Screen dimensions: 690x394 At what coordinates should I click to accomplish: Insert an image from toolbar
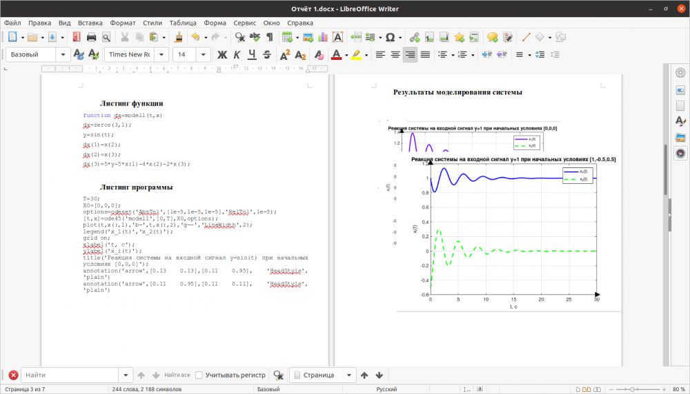[x=308, y=37]
